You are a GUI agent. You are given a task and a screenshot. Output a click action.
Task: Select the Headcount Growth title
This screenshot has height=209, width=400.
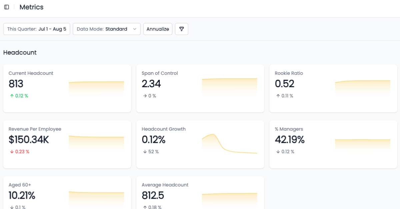pos(164,129)
